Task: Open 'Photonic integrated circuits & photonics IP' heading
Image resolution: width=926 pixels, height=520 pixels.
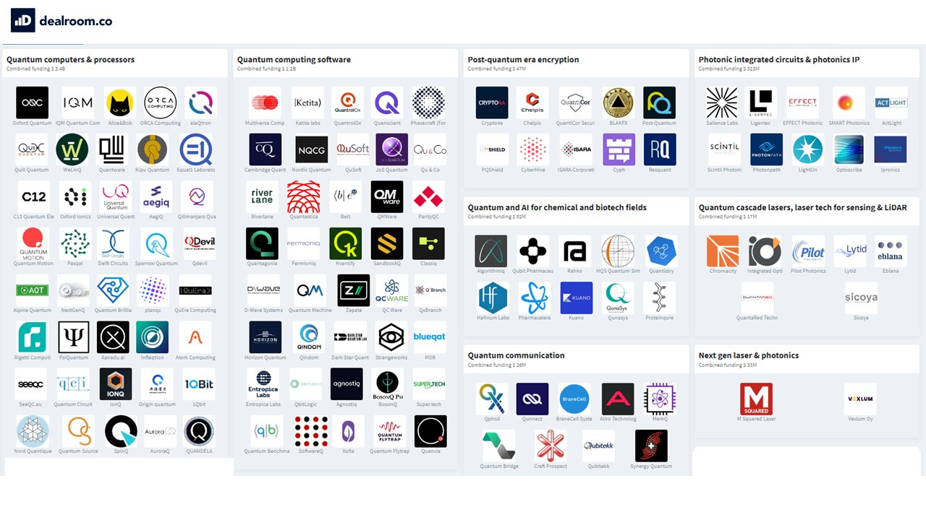Action: (x=778, y=60)
